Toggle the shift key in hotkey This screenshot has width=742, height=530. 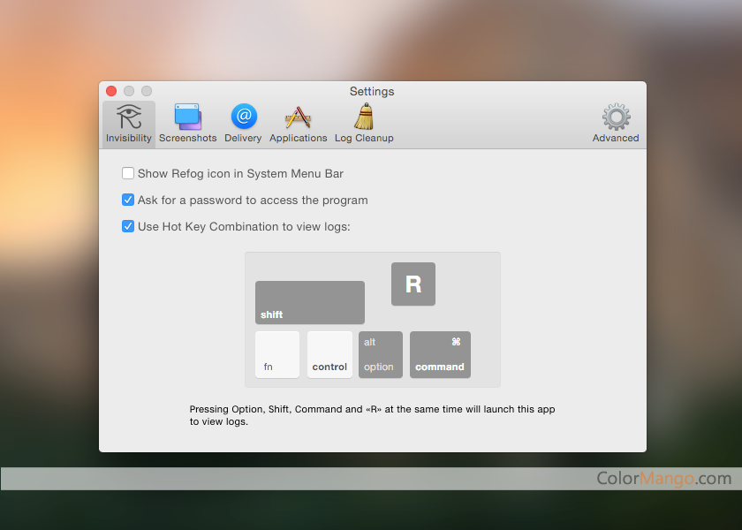click(309, 302)
